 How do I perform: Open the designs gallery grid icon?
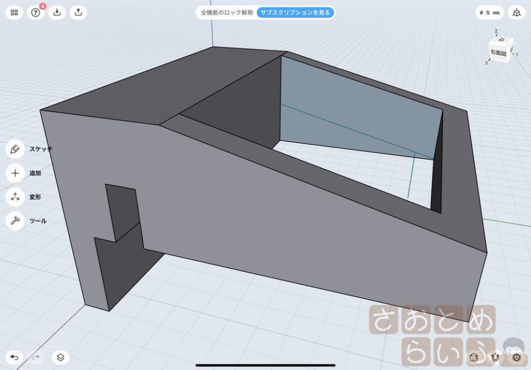pos(14,12)
